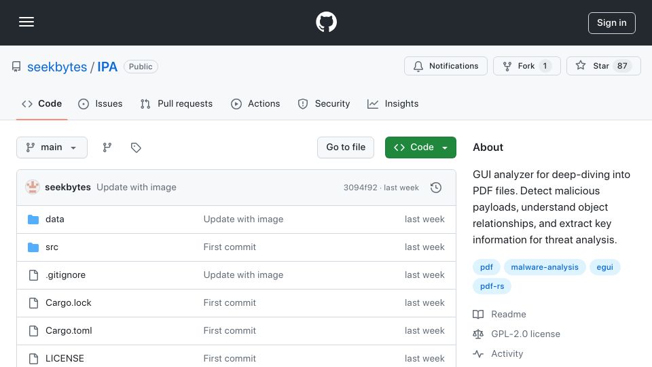View commit history via clock icon
Viewport: 652px width, 367px height.
(x=436, y=188)
